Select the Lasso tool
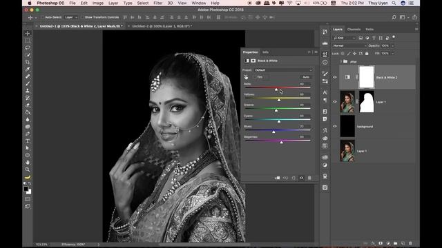This screenshot has height=248, width=442. [x=28, y=48]
